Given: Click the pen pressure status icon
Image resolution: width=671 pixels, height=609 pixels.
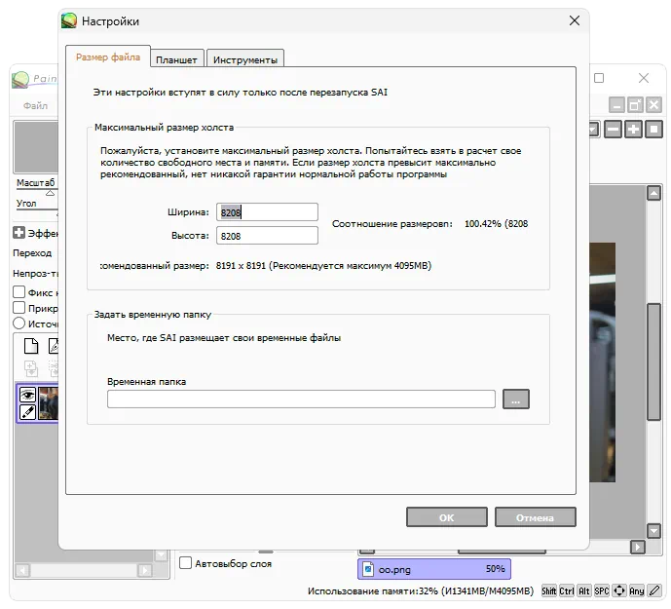Looking at the screenshot, I should pos(654,591).
